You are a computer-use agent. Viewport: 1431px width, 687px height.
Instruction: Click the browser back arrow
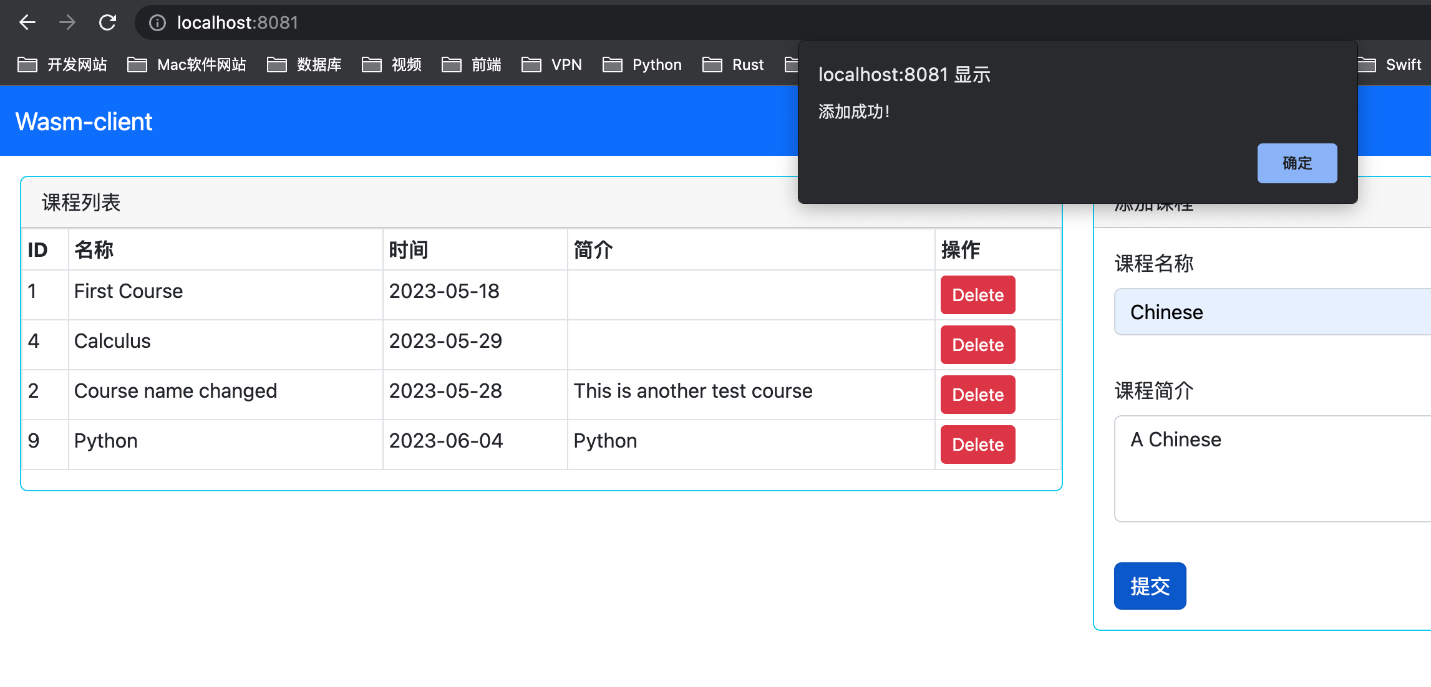pos(27,23)
